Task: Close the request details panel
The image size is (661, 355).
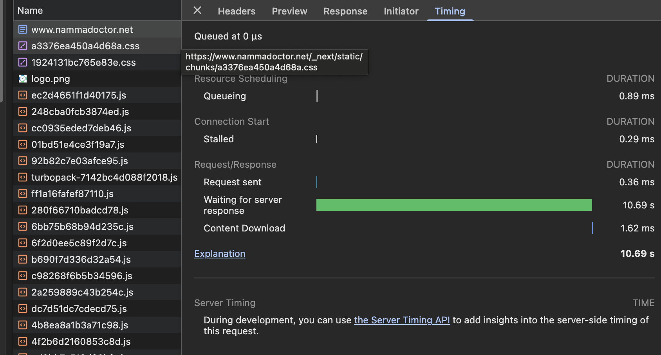Action: [x=197, y=11]
